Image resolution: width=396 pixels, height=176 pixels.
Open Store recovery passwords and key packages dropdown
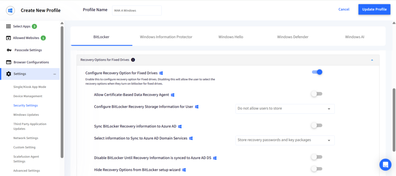coord(285,140)
